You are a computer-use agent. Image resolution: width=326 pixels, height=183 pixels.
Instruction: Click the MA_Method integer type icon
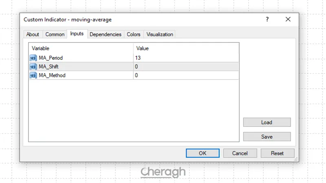(33, 75)
